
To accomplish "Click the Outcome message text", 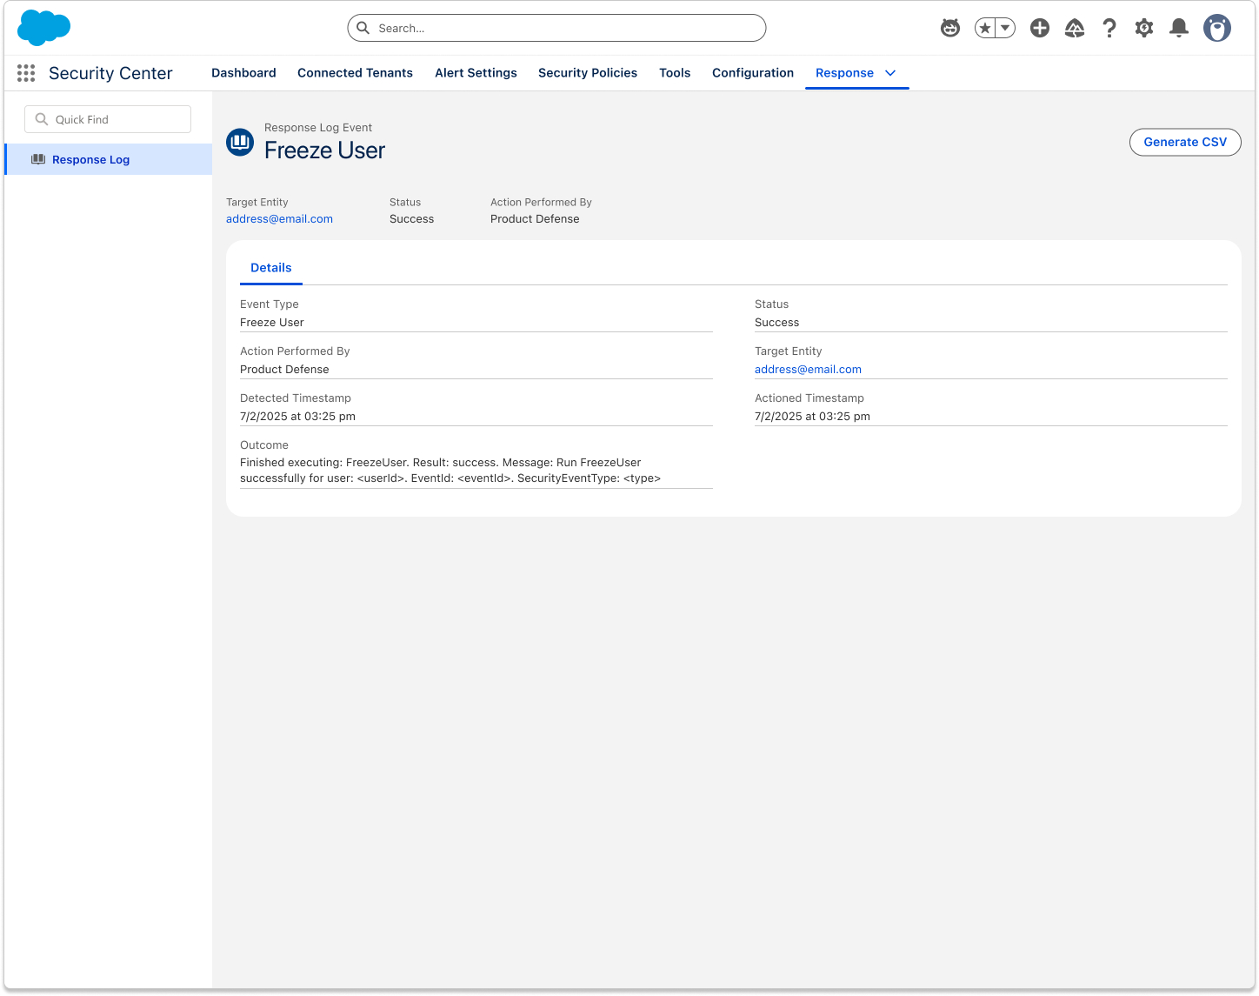I will point(450,471).
